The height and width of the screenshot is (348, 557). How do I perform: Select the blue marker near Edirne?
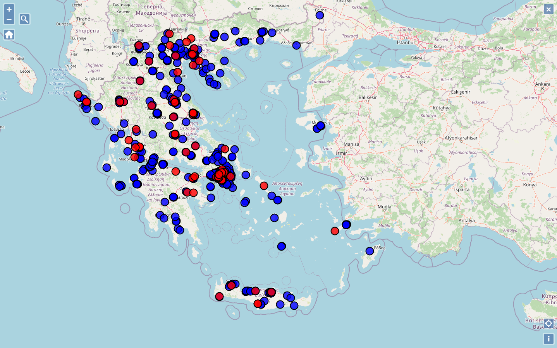pos(320,15)
